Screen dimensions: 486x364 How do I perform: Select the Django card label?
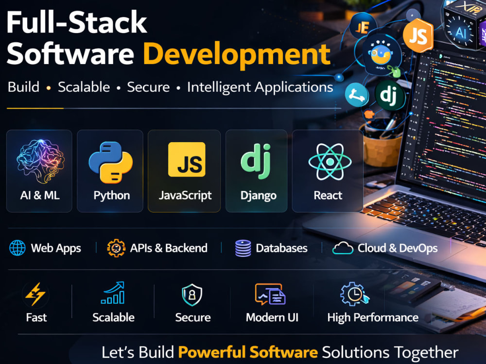(258, 196)
